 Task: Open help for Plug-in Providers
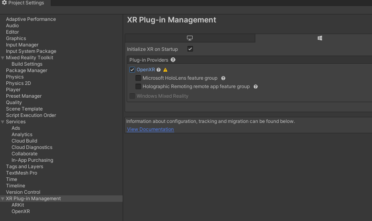point(173,60)
